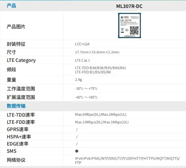The height and width of the screenshot is (168, 186).
Task: Click the 产品图片 row label
Action: coord(16,27)
